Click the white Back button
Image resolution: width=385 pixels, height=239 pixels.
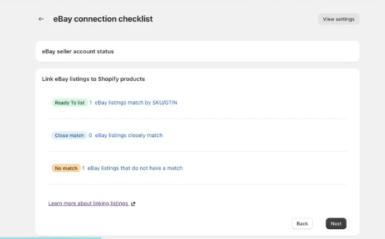point(302,224)
